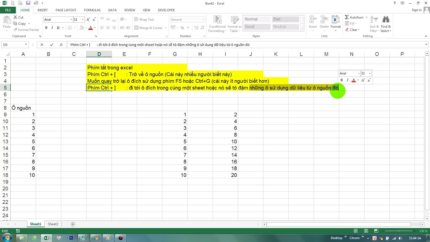Apply comma style number format
The height and width of the screenshot is (242, 430).
[188, 28]
